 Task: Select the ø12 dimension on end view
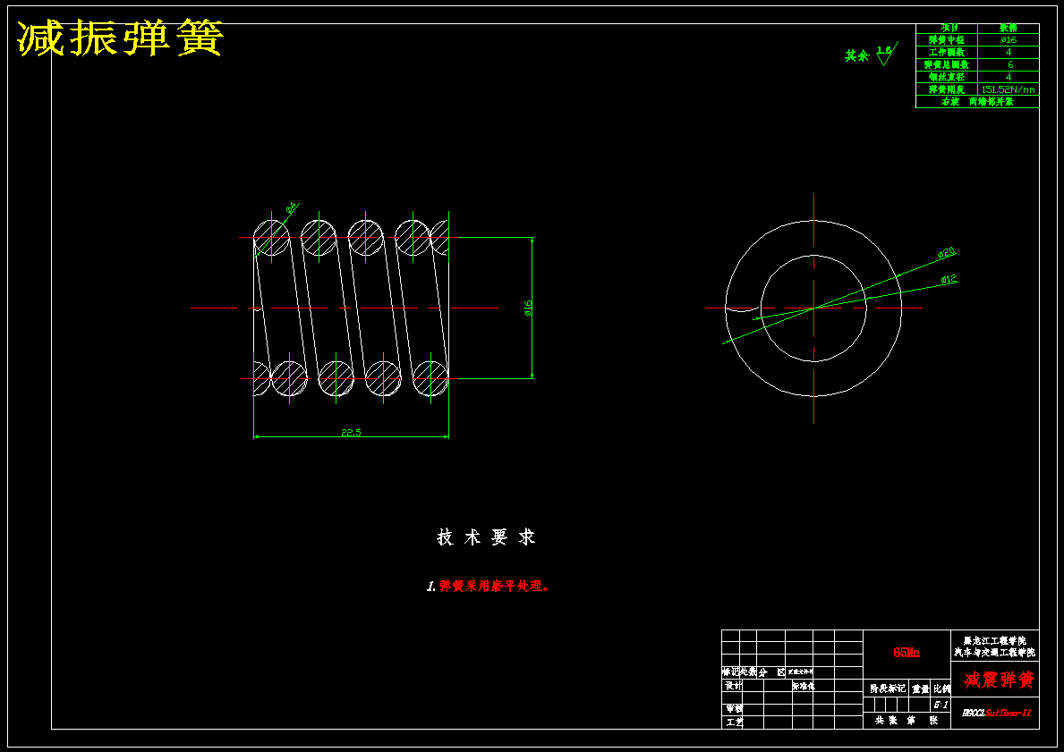tap(949, 279)
